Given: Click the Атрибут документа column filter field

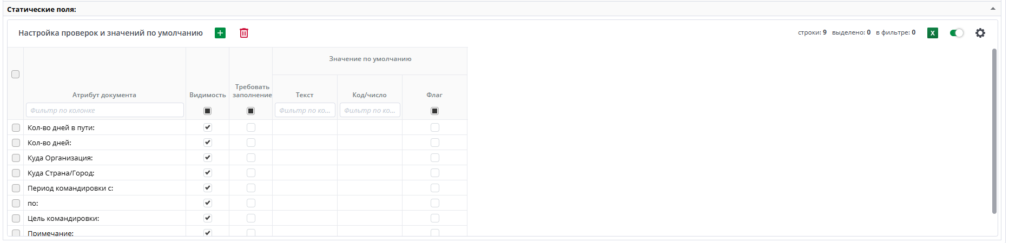Looking at the screenshot, I should point(105,110).
